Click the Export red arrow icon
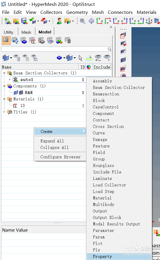The height and width of the screenshot is (260, 160). click(x=44, y=21)
